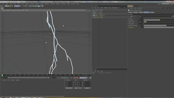Screen dimensions: 174x98
Task: Open Objects manager Bookmarks menu
Action: click(115, 8)
